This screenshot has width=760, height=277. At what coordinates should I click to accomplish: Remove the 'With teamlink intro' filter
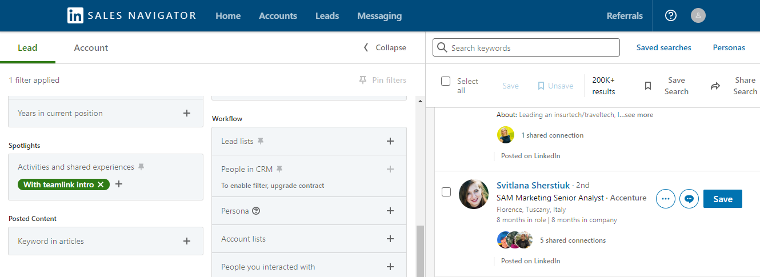coord(101,184)
